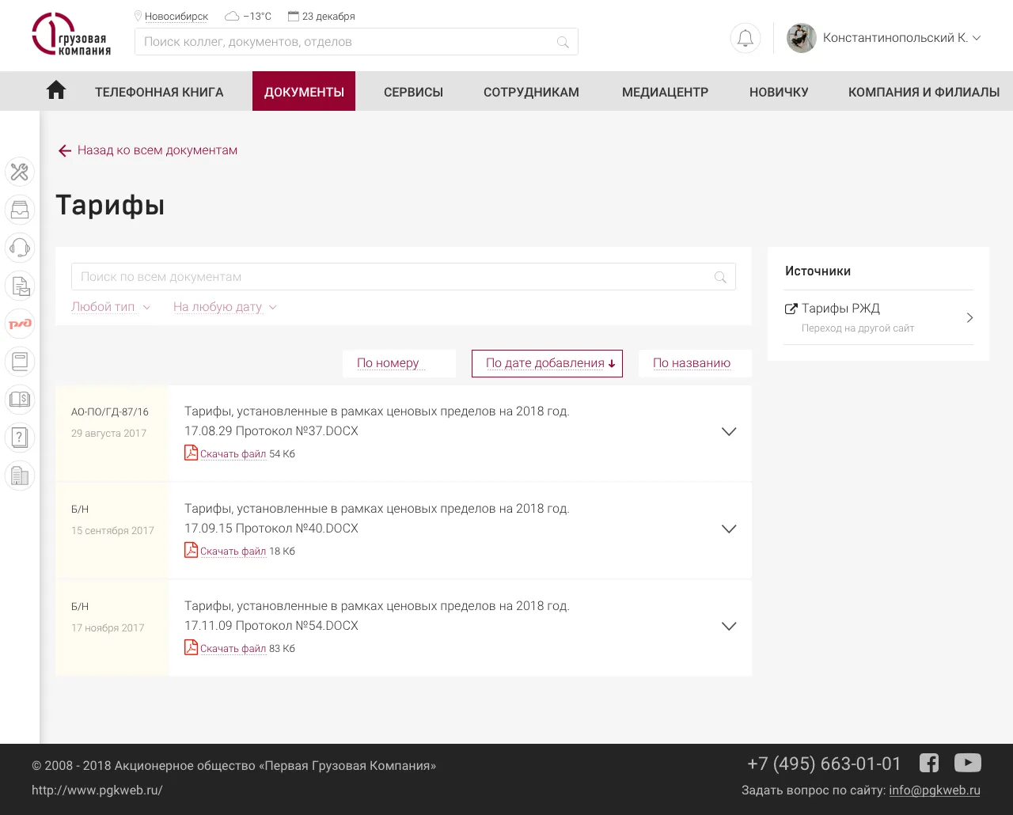
Task: Click the info@pgkweb.ru email link
Action: point(935,790)
